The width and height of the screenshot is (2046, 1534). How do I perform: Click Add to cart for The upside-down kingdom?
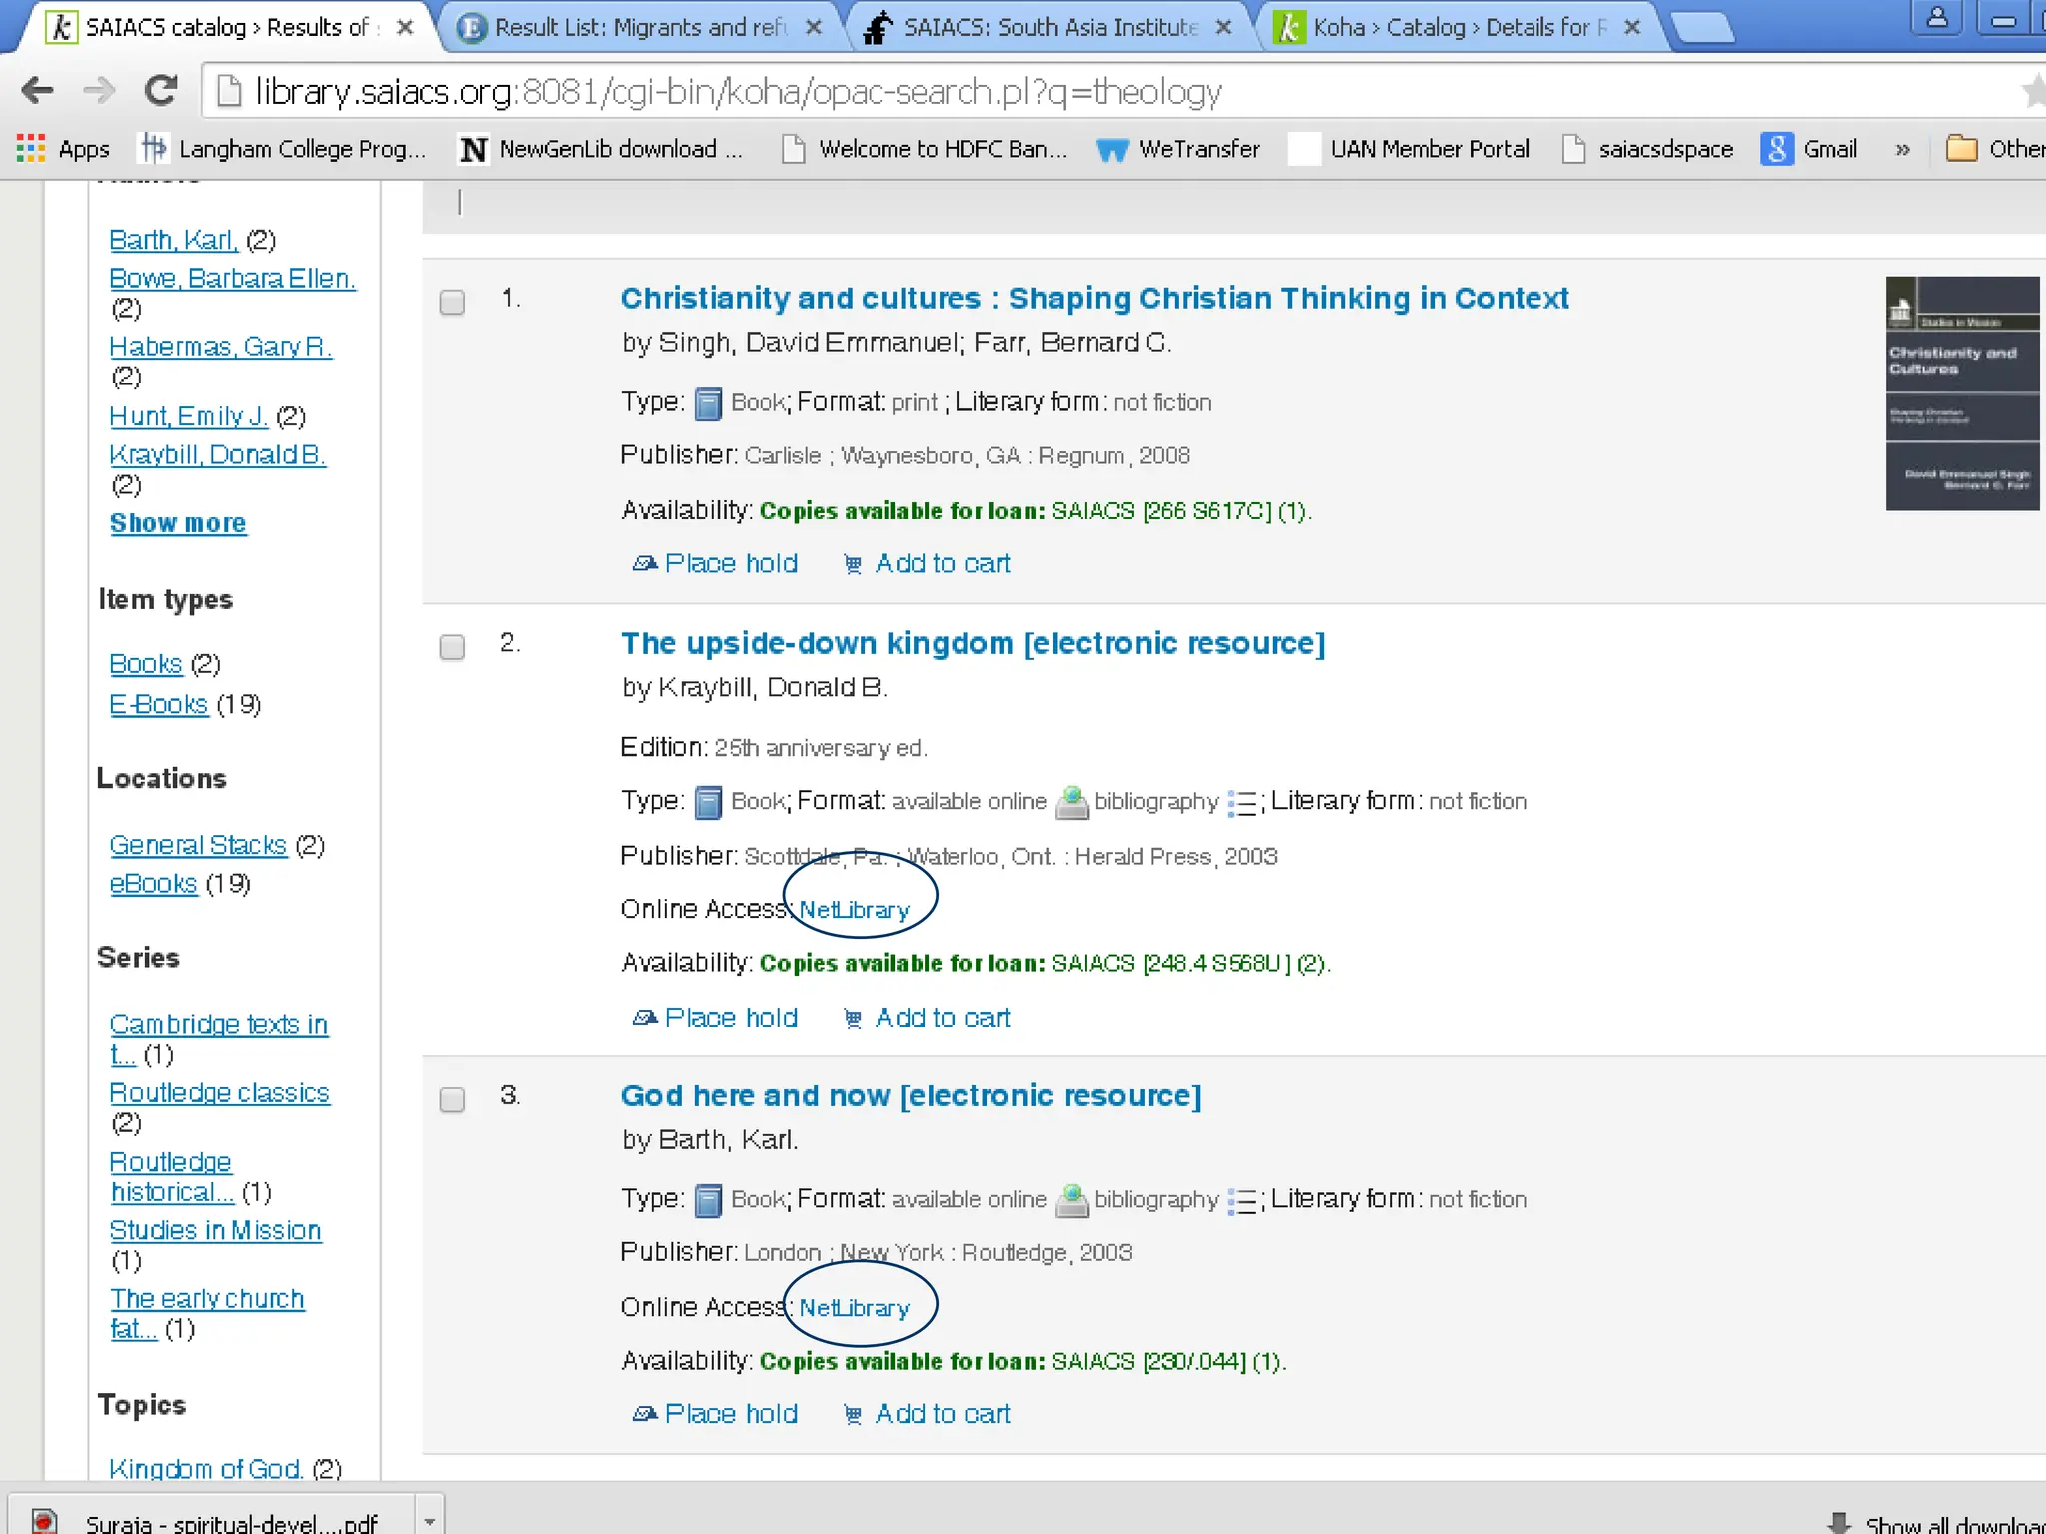942,1018
